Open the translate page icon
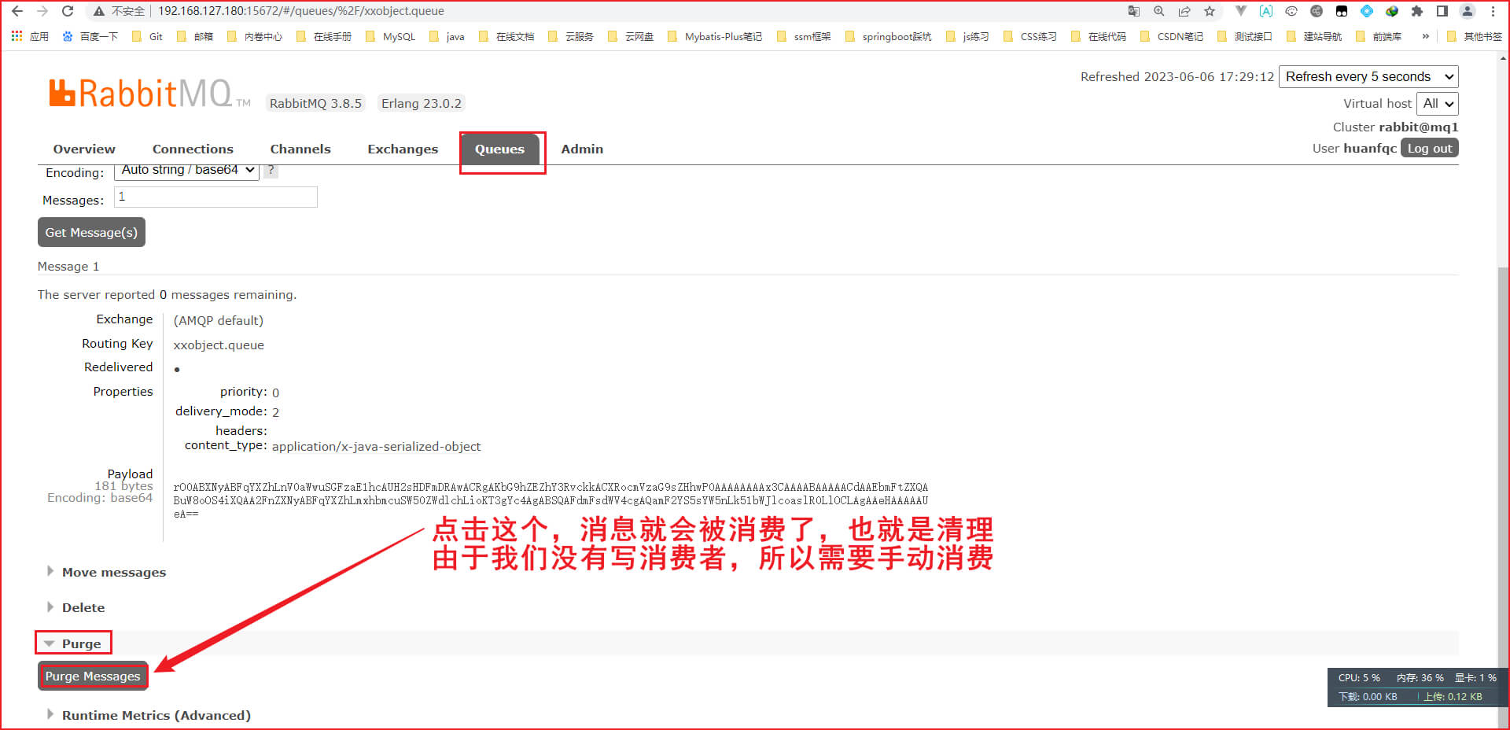Viewport: 1510px width, 730px height. pyautogui.click(x=1133, y=11)
